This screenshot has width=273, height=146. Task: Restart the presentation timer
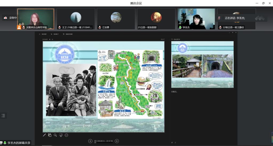[x=52, y=39]
